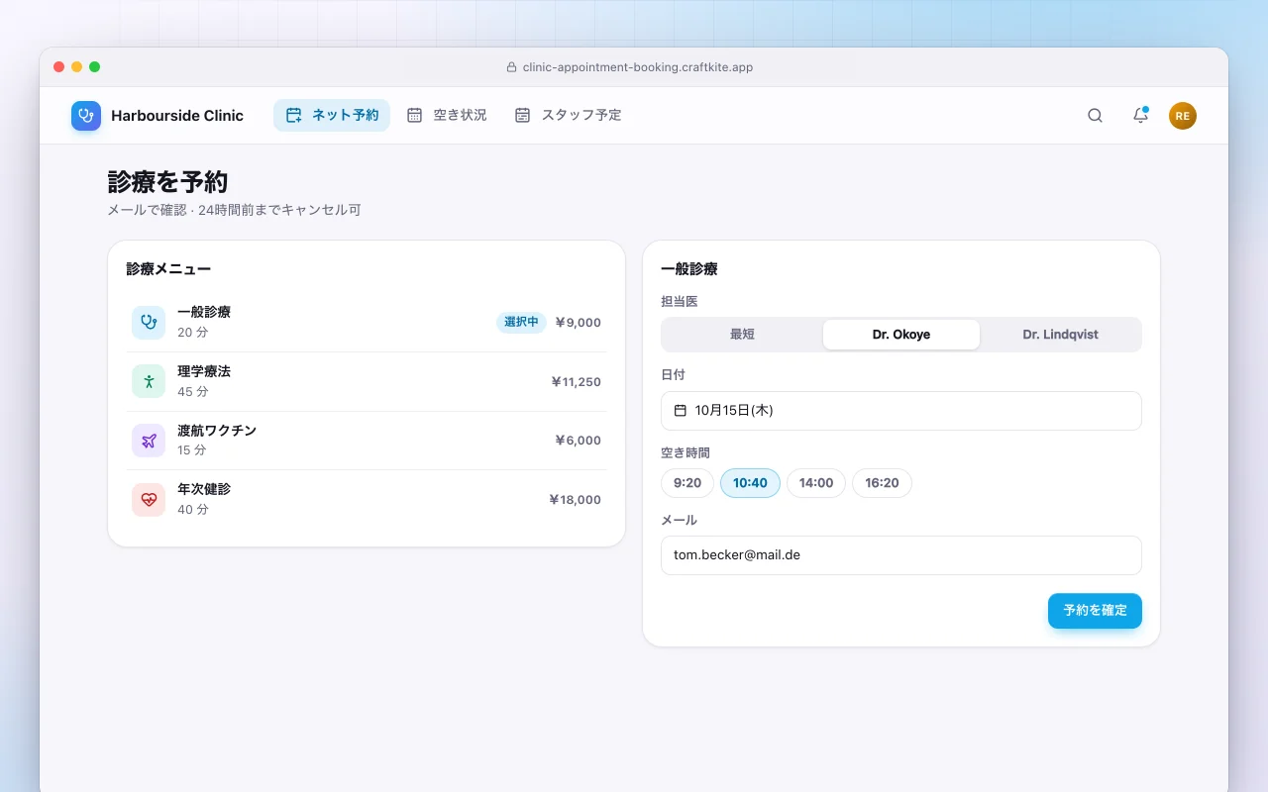Switch to the ネット予約 tab
This screenshot has height=792, width=1268.
[332, 115]
